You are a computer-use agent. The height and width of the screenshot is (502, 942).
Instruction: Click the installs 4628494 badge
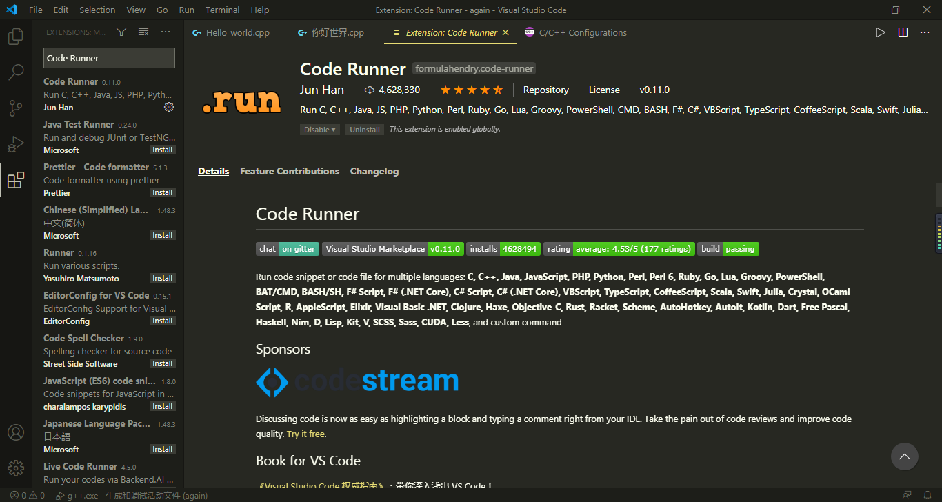503,249
